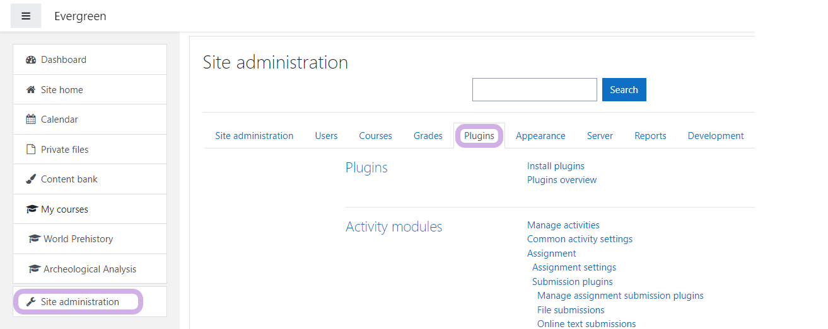Open the Archeological Analysis course
Viewport: 828px width, 329px height.
click(90, 269)
